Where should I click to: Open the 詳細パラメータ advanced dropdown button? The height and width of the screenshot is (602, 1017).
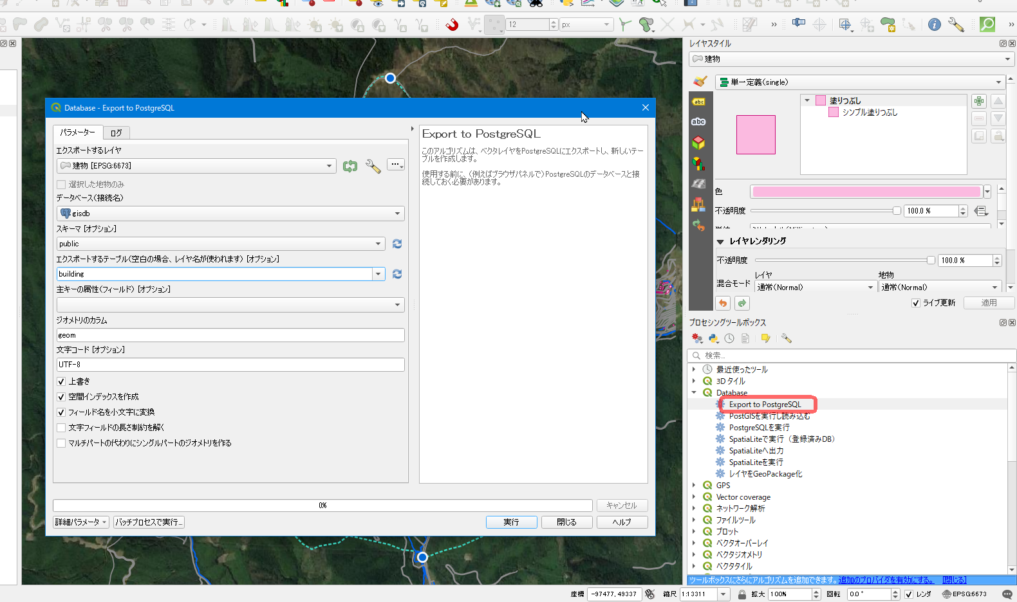pos(81,522)
